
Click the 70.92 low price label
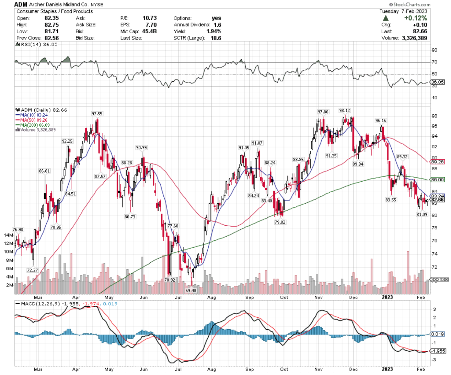coord(170,280)
